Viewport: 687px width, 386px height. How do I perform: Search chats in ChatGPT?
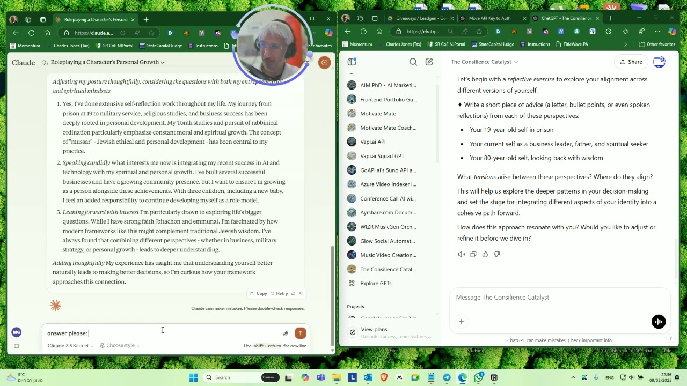pos(413,62)
